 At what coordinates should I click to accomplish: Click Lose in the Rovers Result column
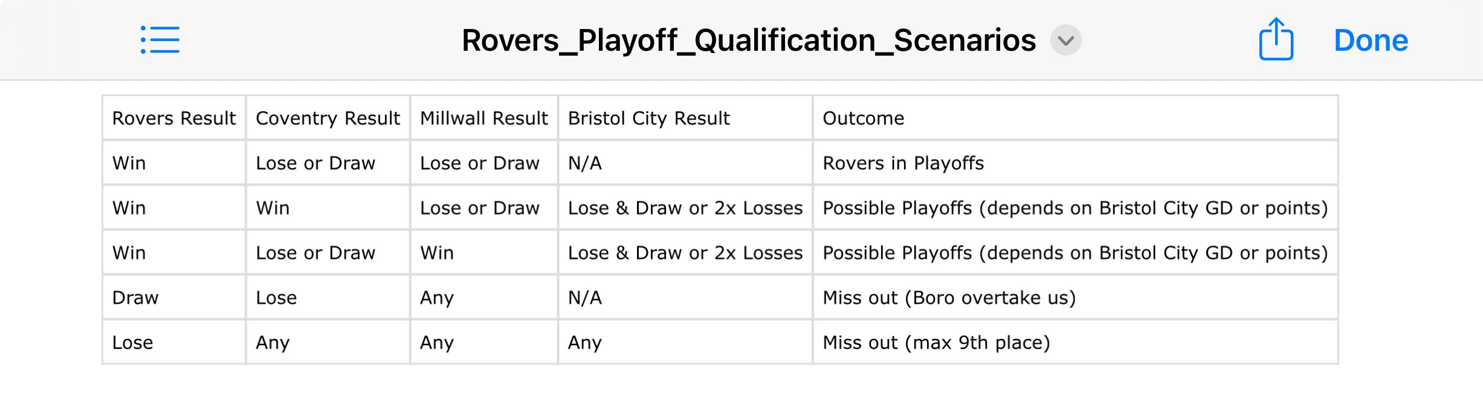click(x=132, y=343)
